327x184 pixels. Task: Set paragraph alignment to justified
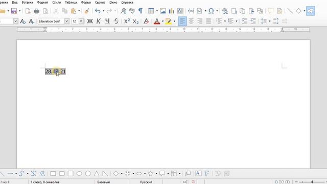pos(208,21)
